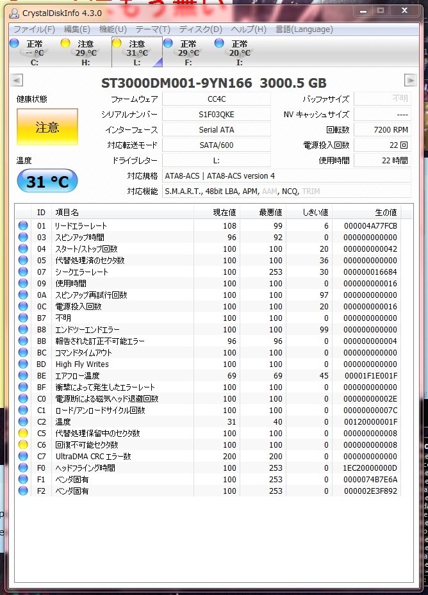Click the blue status icon for ID 01

coord(23,225)
